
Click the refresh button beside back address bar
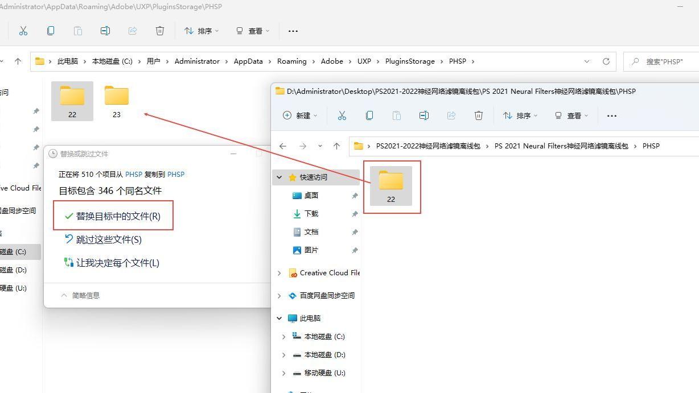(x=606, y=61)
